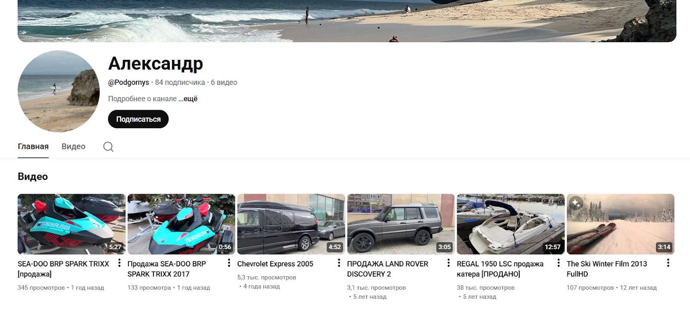Image resolution: width=690 pixels, height=309 pixels.
Task: Open The Ski Winter Film 2013 FullHD title
Action: 607,269
